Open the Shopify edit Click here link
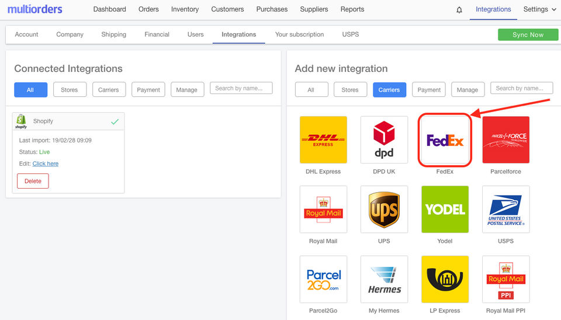 (46, 164)
